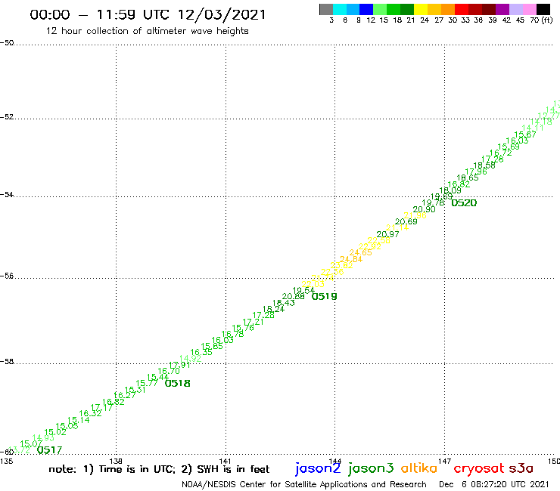Select the 0520 time marker
The width and height of the screenshot is (560, 491).
[x=464, y=203]
